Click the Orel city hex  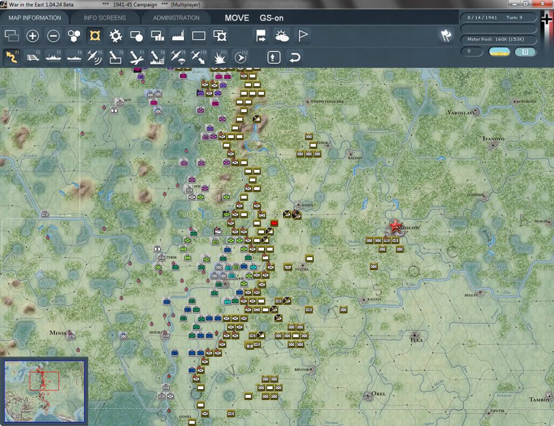pyautogui.click(x=368, y=396)
